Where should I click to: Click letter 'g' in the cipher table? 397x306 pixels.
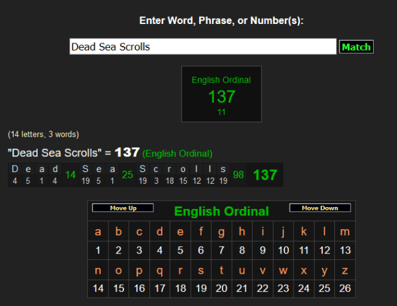[x=222, y=232]
